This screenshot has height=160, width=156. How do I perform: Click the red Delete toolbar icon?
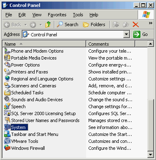click(136, 24)
